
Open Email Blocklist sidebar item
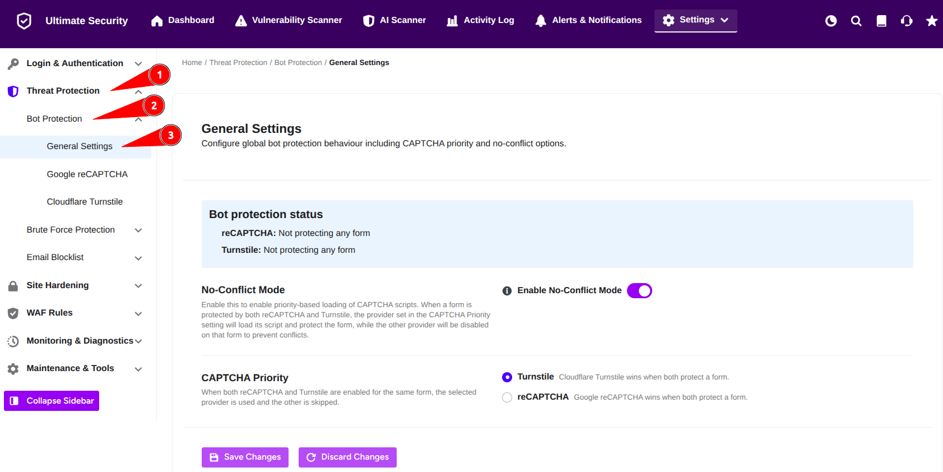coord(55,257)
